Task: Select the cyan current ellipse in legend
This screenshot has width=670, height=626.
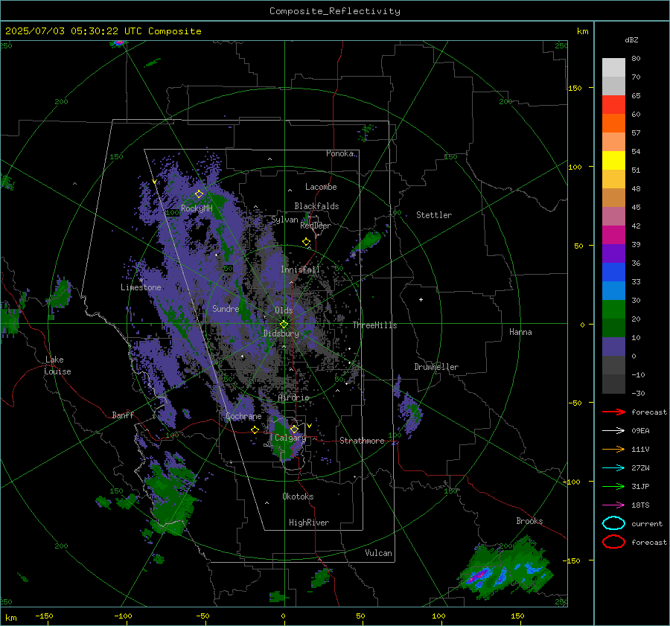Action: (x=613, y=523)
